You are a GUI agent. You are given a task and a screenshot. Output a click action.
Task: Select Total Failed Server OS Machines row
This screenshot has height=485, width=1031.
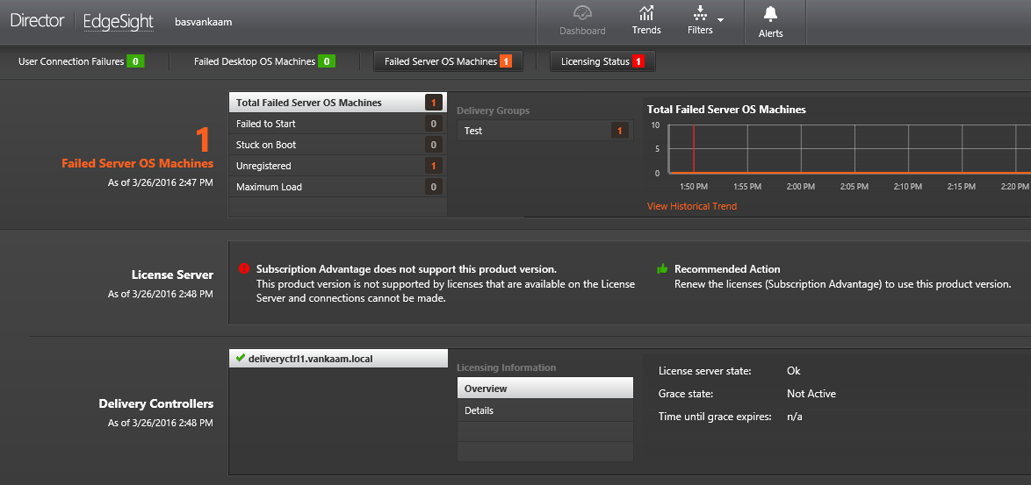pos(338,102)
